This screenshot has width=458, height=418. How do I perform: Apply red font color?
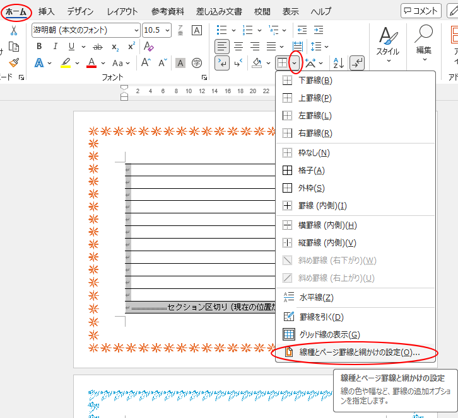point(91,63)
